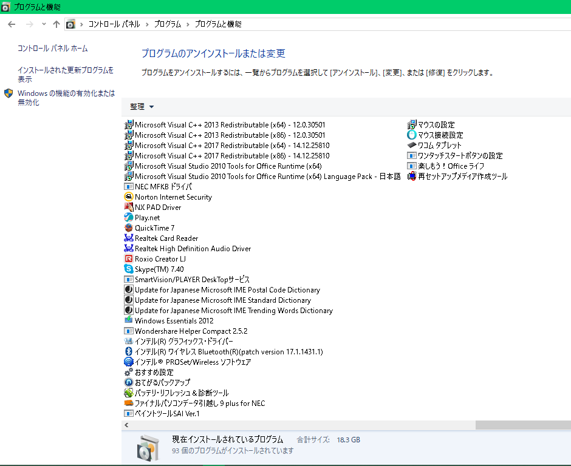Click the 再セットアップメディア作成ツール icon
Image resolution: width=571 pixels, height=466 pixels.
411,176
